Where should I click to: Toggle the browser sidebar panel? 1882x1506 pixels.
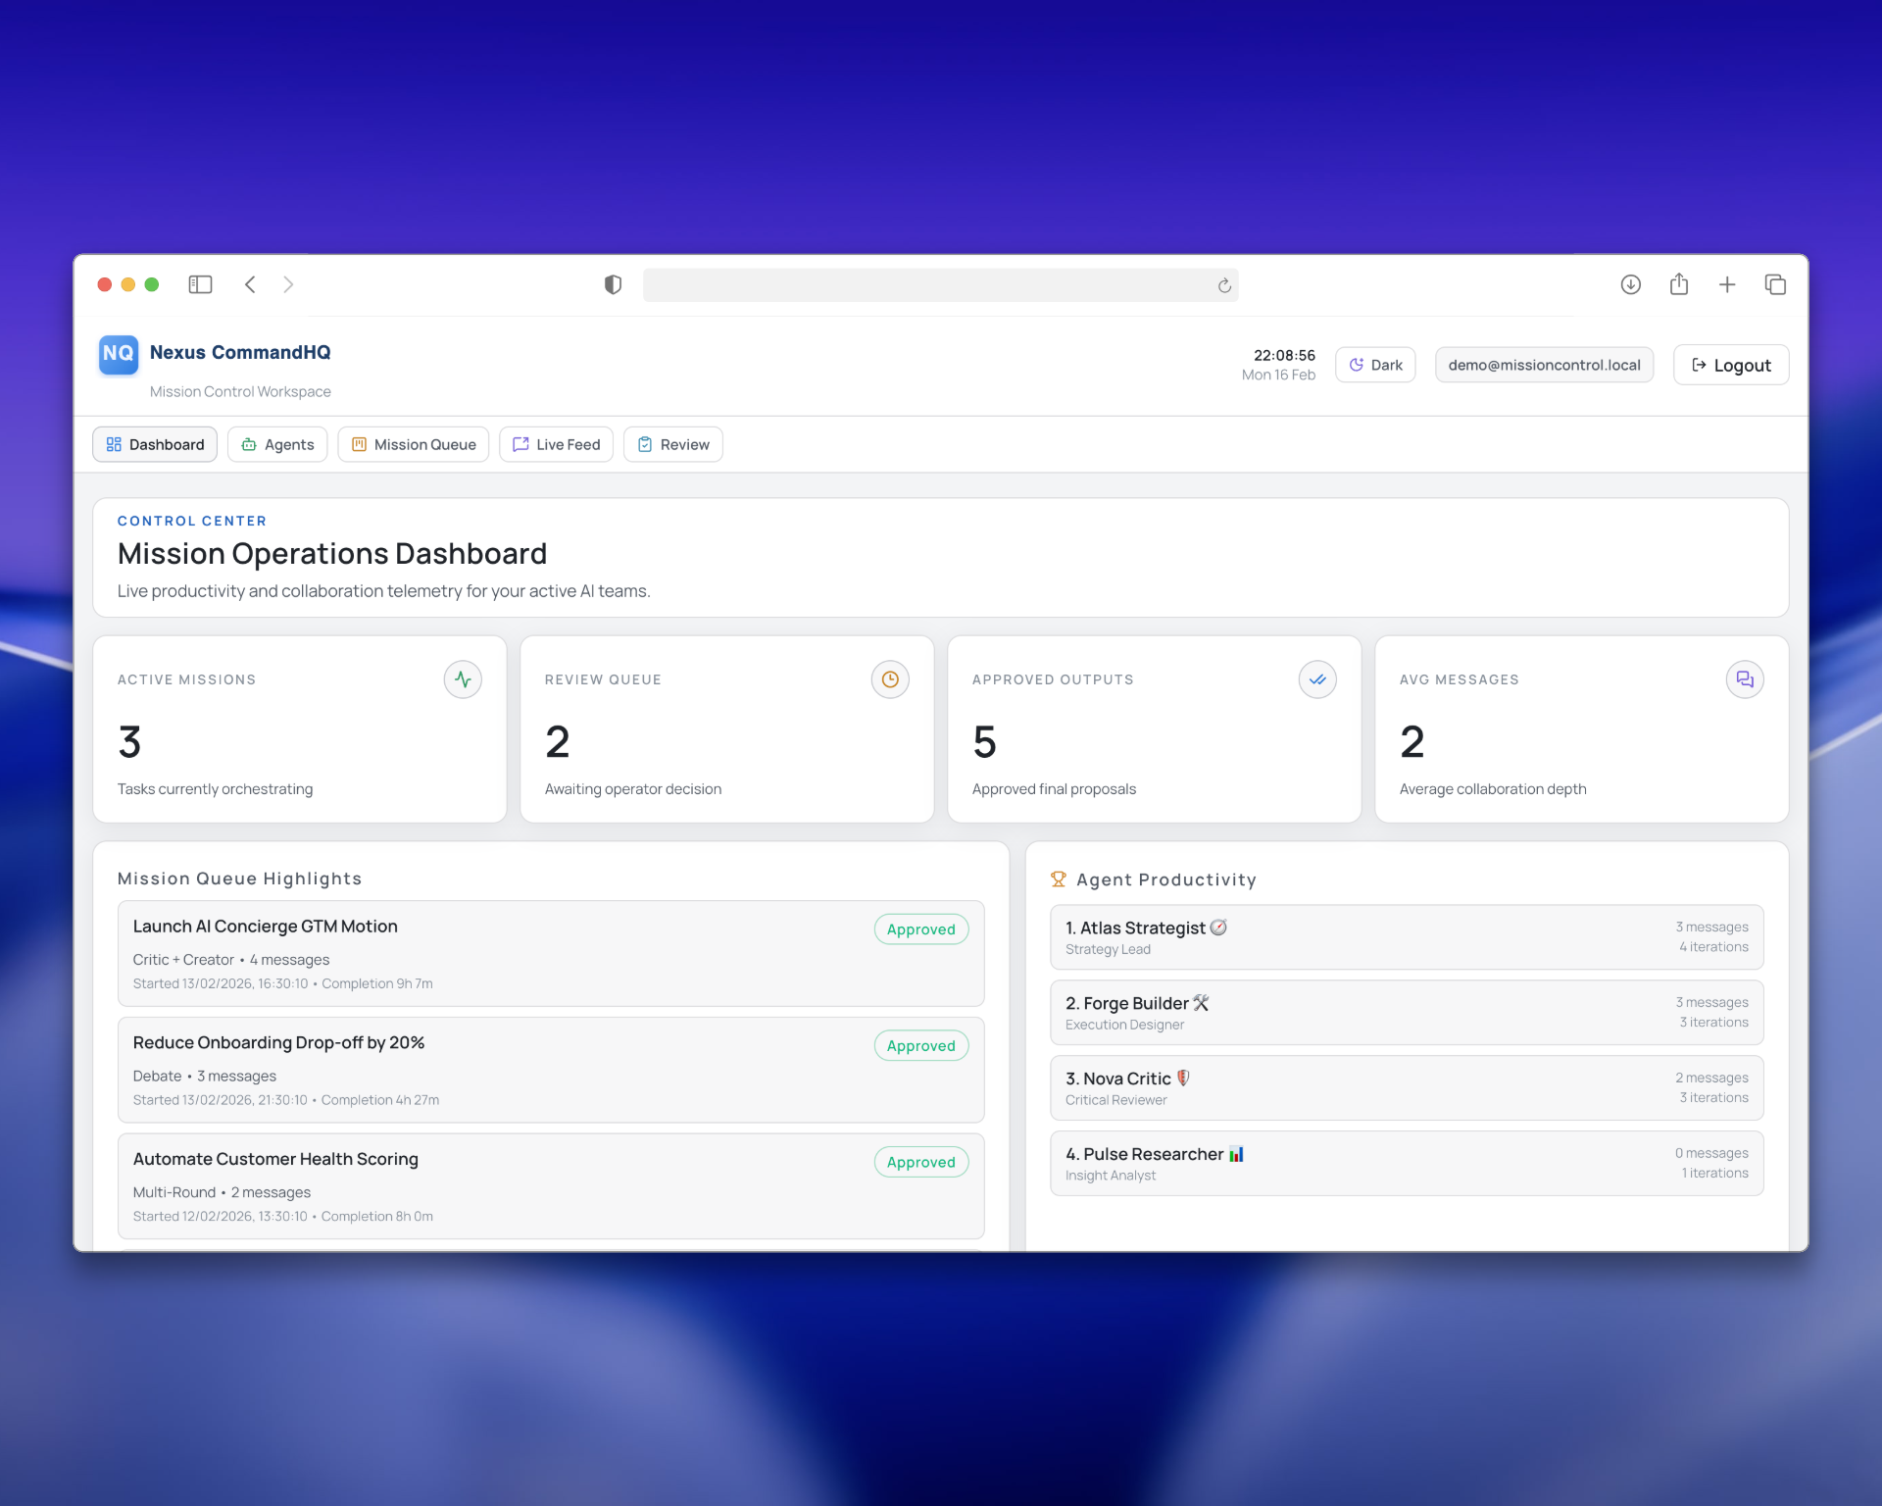pyautogui.click(x=200, y=284)
